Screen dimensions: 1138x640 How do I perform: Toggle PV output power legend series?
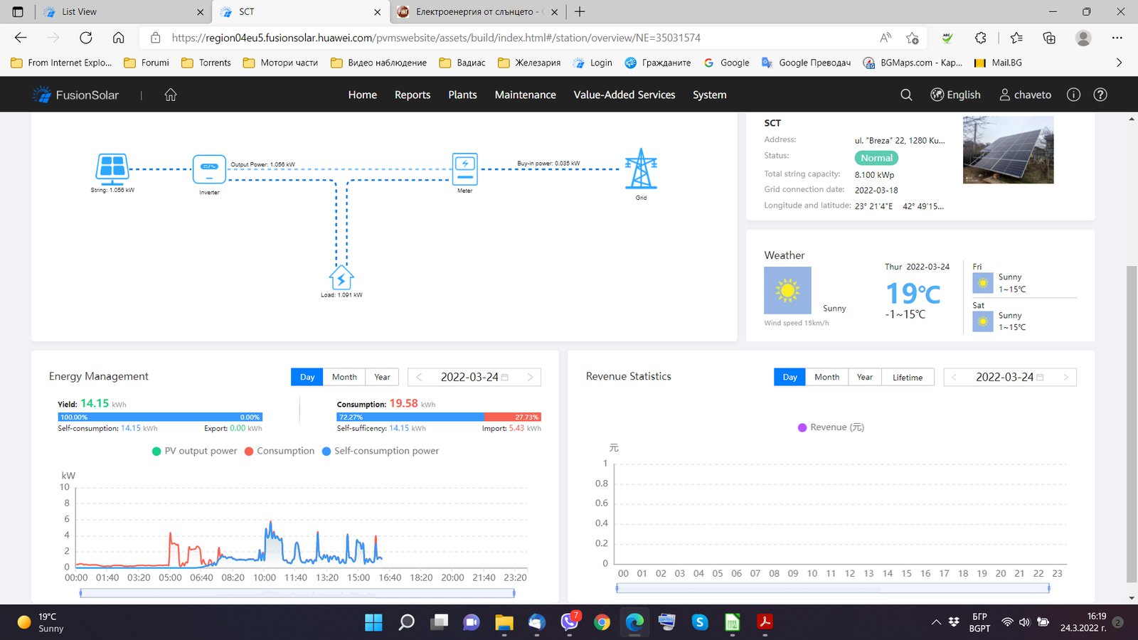[x=194, y=451]
